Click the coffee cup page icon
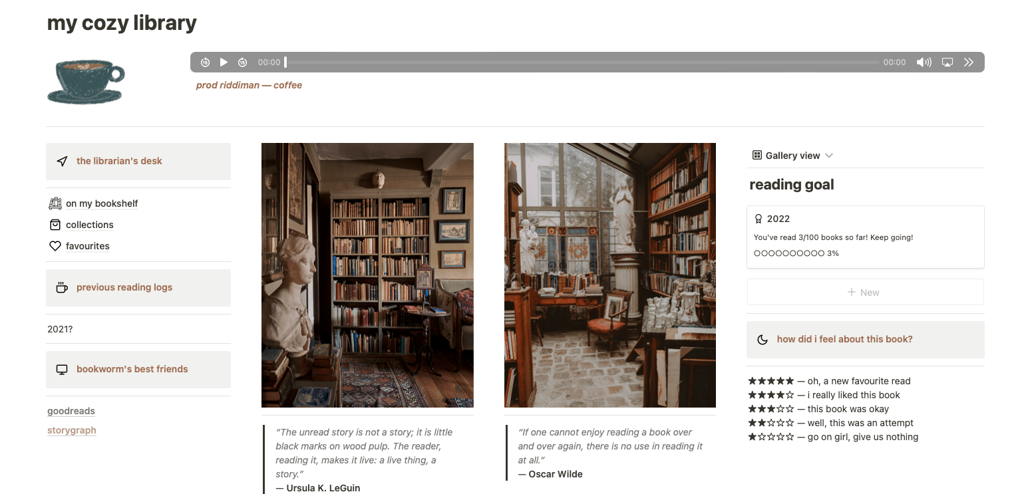This screenshot has width=1020, height=494. tap(86, 81)
